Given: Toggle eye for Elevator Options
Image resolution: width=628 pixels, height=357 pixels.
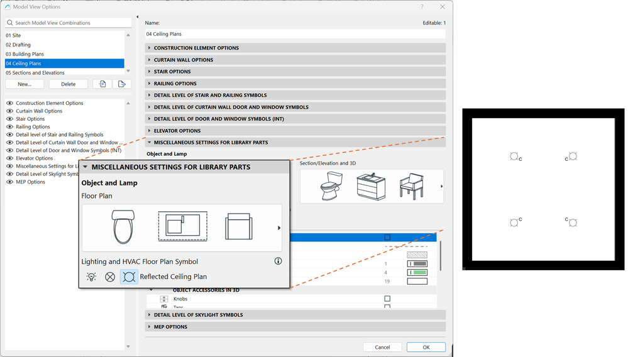Looking at the screenshot, I should [x=10, y=158].
